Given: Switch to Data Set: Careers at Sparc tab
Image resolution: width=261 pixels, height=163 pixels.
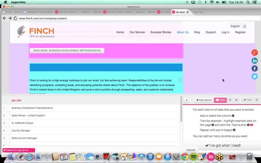Looking at the screenshot, I should [129, 12].
